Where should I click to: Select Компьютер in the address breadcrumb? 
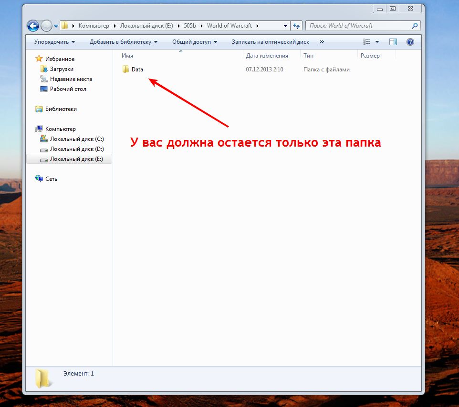click(x=94, y=26)
